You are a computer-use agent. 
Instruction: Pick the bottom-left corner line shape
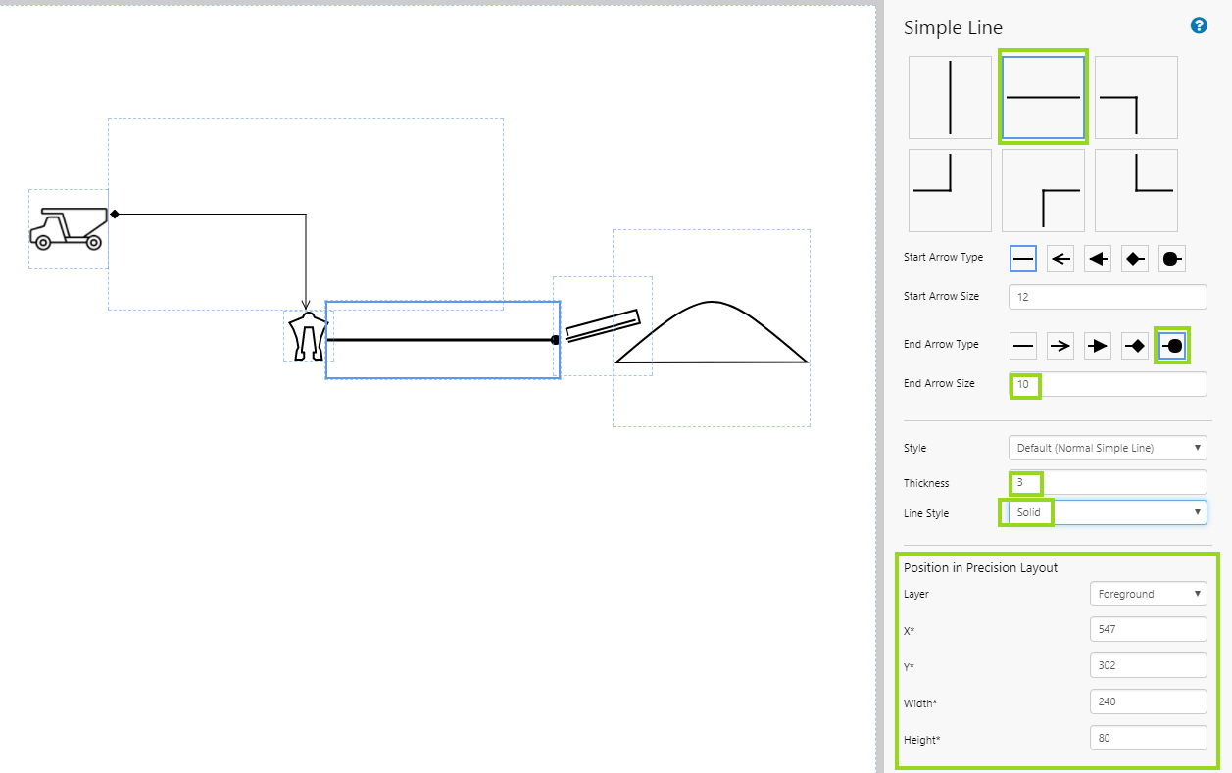(1135, 190)
